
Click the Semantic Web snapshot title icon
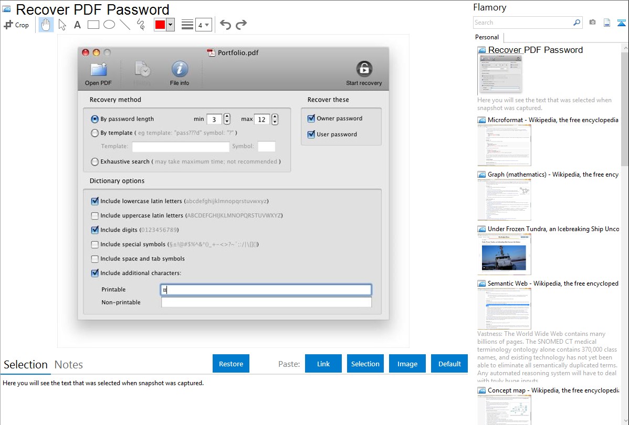pos(481,284)
